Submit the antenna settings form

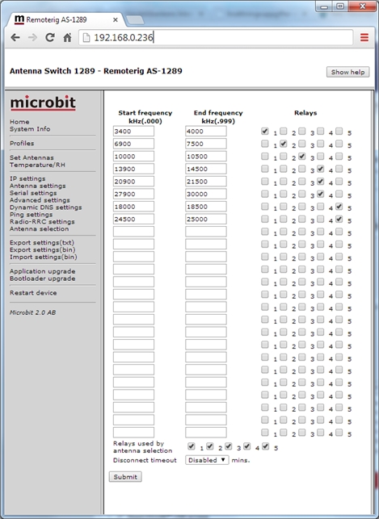point(125,477)
